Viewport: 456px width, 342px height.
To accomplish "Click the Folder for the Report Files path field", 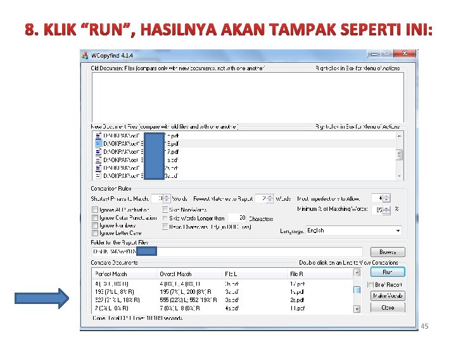I will click(x=227, y=251).
